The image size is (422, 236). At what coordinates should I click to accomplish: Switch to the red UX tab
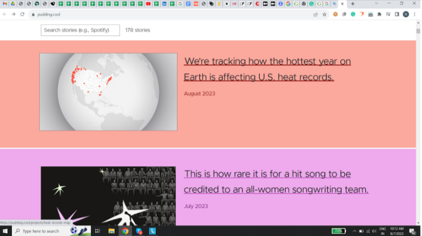[x=234, y=4]
